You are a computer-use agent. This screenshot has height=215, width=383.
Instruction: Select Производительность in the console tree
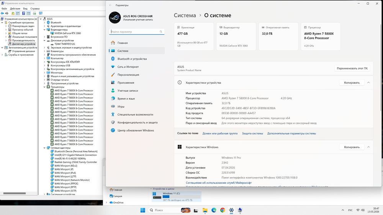tap(23, 40)
